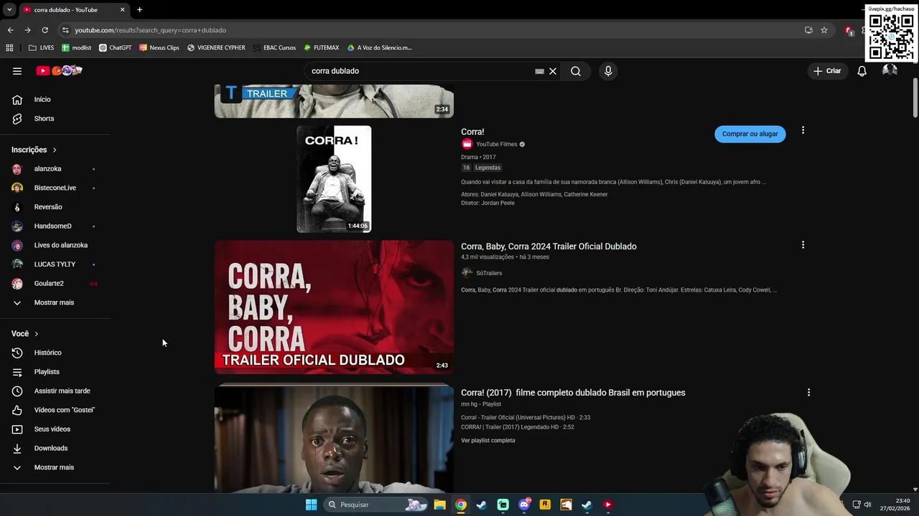919x516 pixels.
Task: Open the LIVES bookmarks folder
Action: click(41, 47)
